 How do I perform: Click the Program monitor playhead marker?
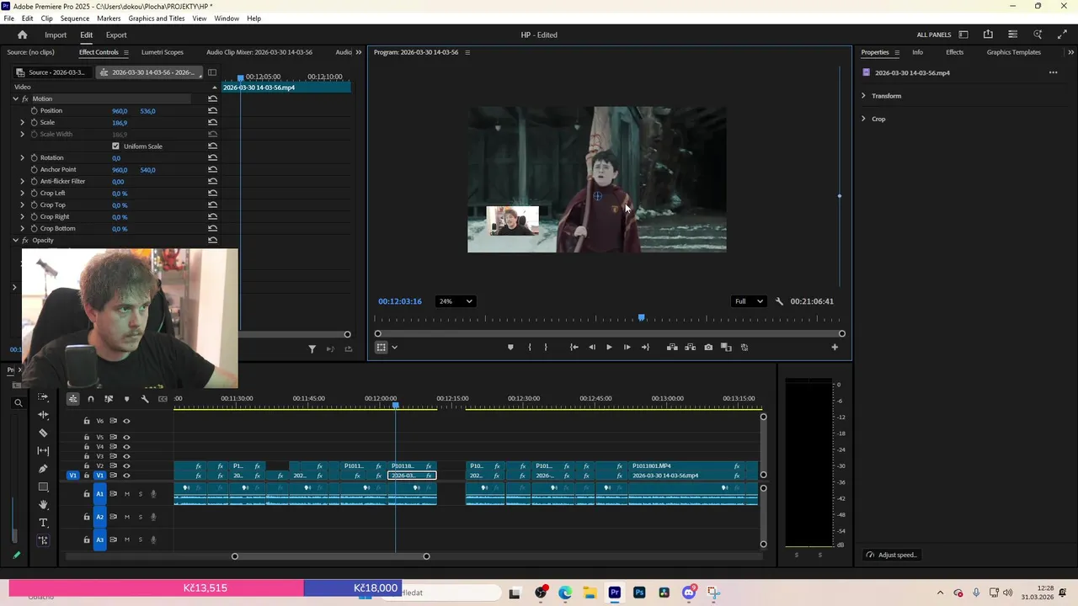[642, 317]
